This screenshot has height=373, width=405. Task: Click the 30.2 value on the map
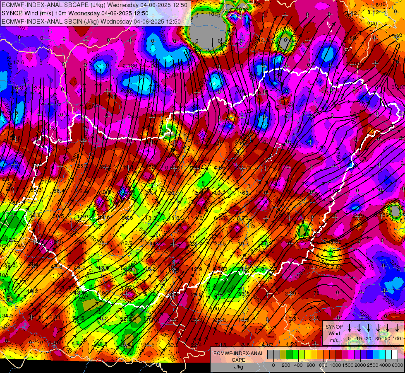102,319
